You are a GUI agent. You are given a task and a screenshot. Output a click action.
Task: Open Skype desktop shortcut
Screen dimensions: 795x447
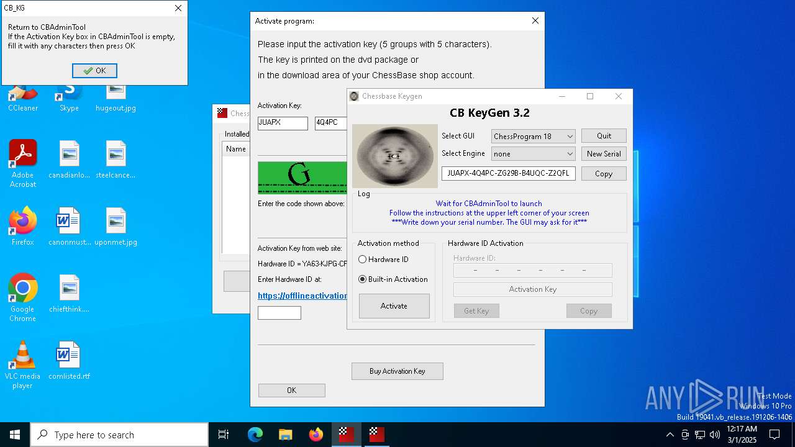click(69, 98)
